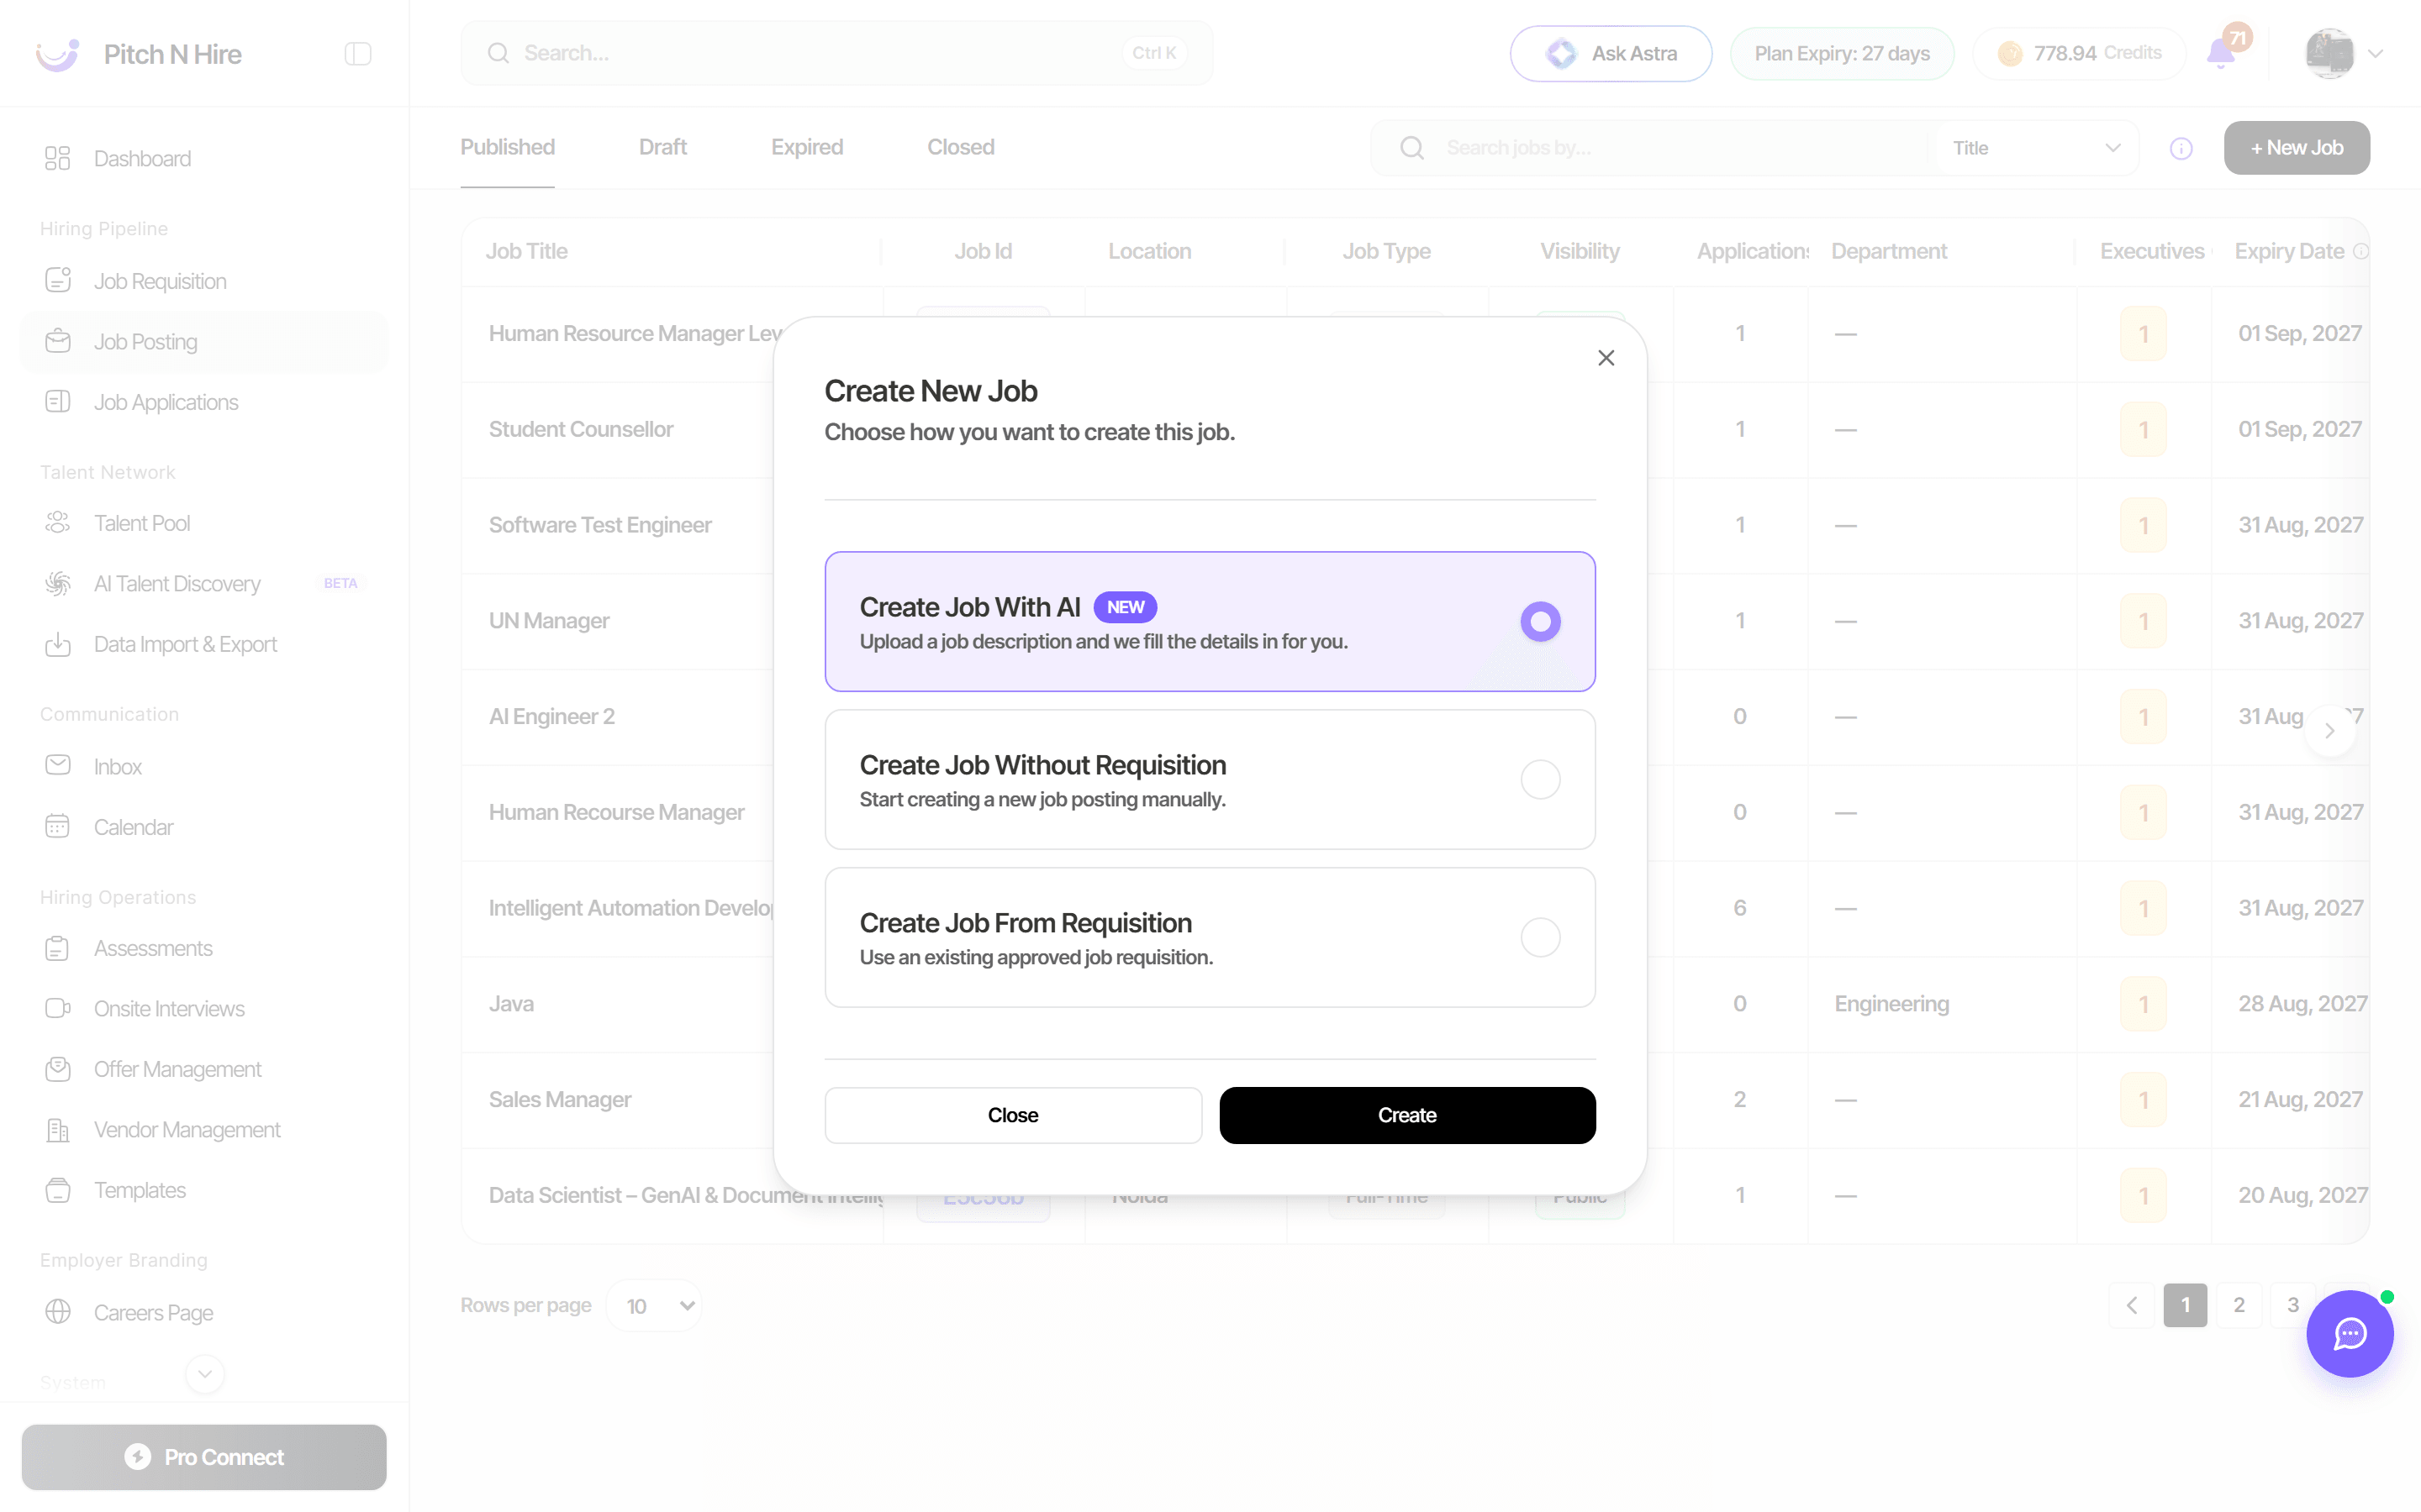This screenshot has width=2421, height=1512.
Task: Click the Job Title column header
Action: [x=526, y=252]
